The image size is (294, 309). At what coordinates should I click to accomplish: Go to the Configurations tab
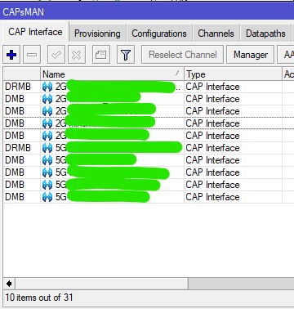(159, 34)
